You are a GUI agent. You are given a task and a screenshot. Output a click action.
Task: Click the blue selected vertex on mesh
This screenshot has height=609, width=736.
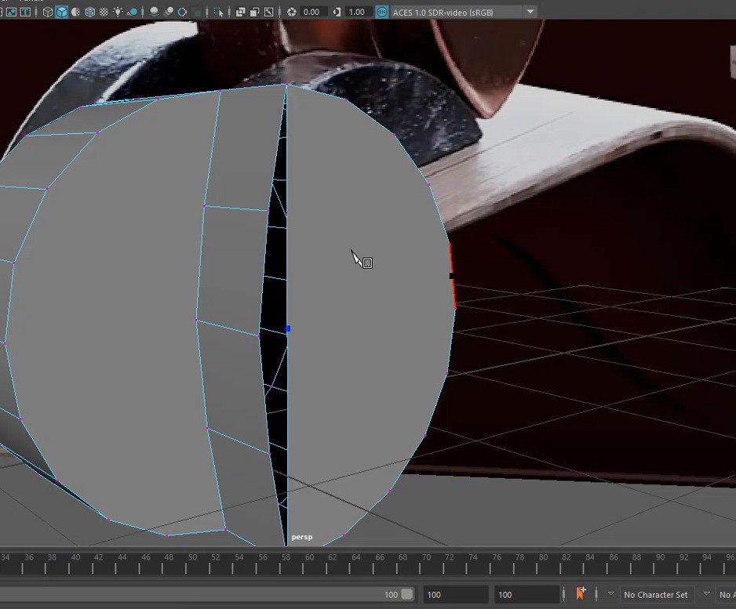pyautogui.click(x=288, y=329)
